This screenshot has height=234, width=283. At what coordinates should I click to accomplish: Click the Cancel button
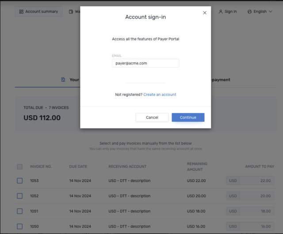tap(152, 117)
